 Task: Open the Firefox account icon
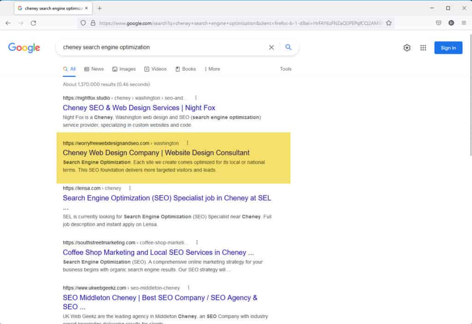click(451, 23)
